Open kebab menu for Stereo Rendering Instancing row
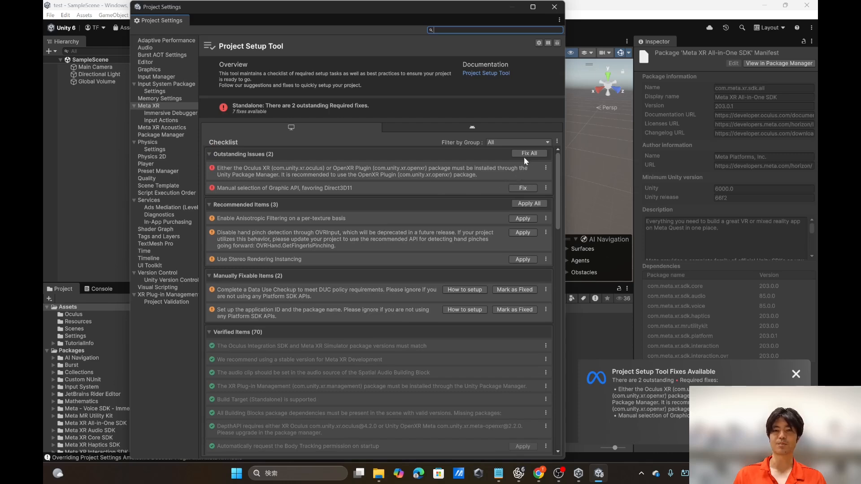The image size is (861, 484). (546, 259)
